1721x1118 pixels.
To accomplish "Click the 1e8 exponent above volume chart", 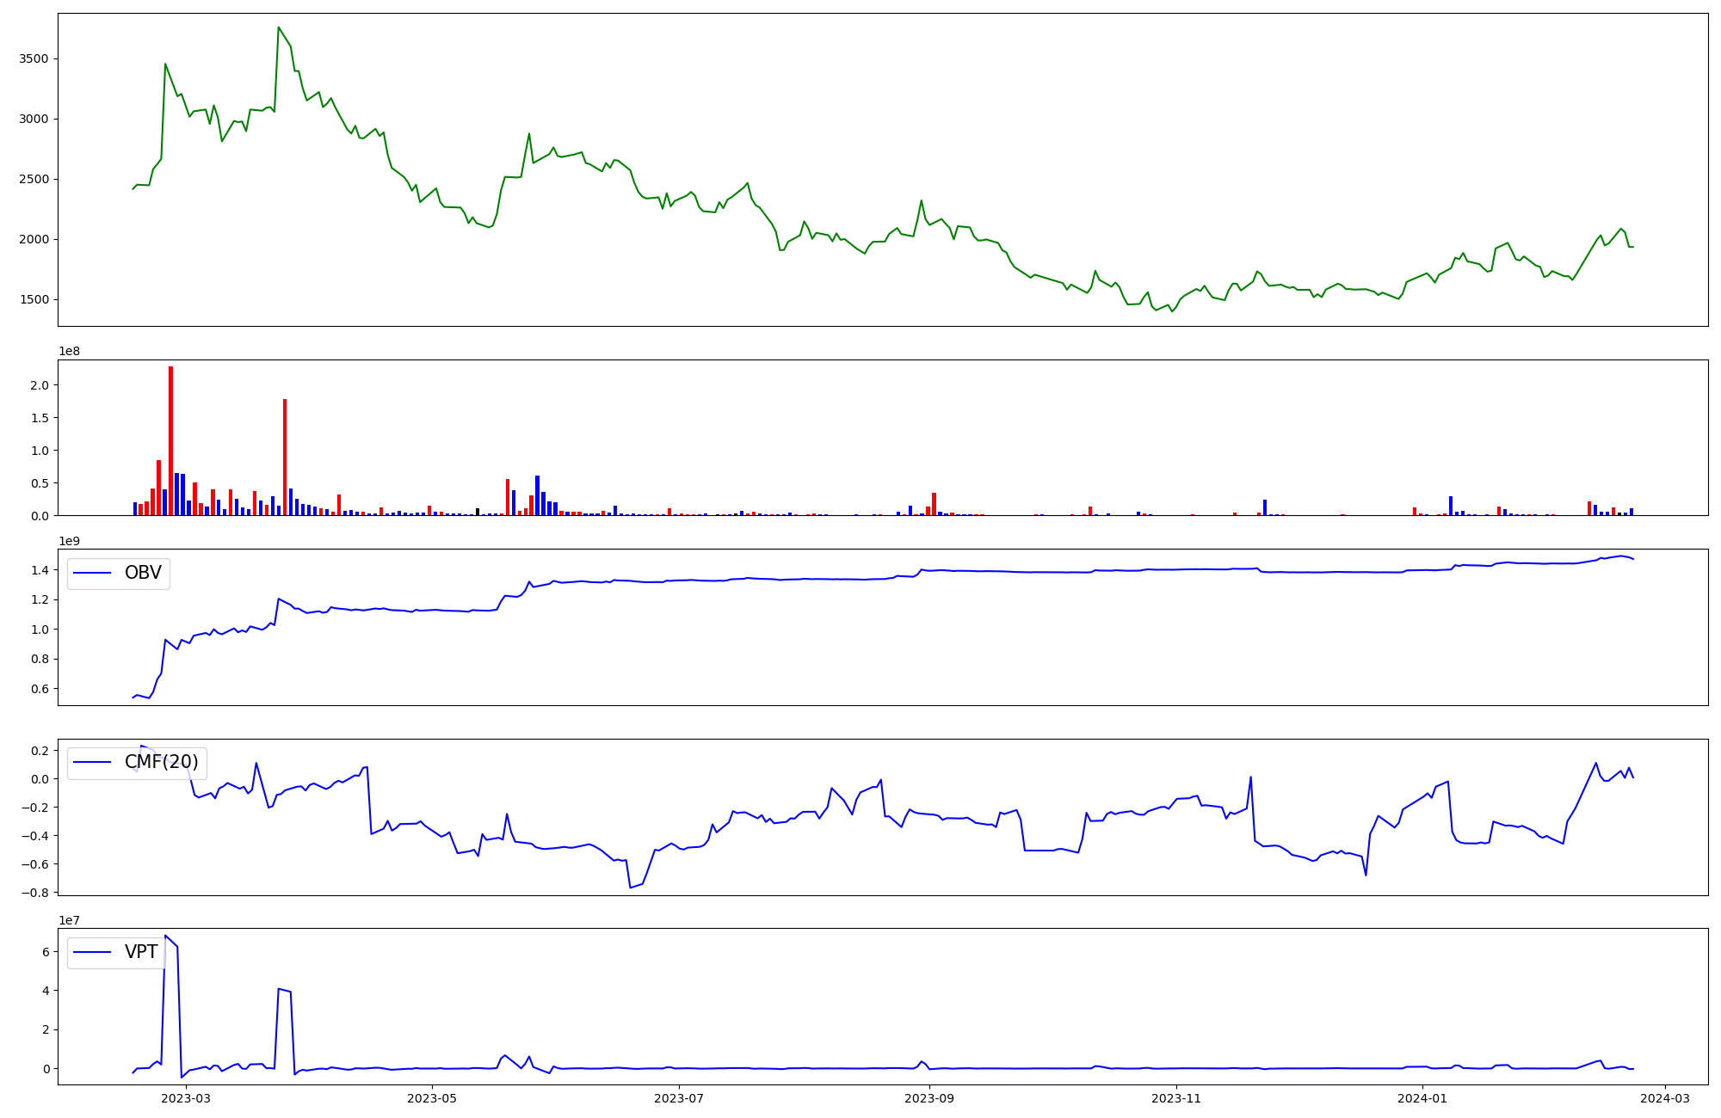I will click(x=70, y=351).
